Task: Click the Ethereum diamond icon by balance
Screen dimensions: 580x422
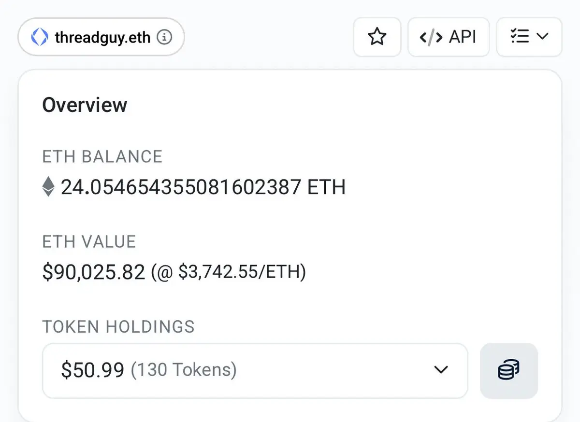Action: pos(48,186)
